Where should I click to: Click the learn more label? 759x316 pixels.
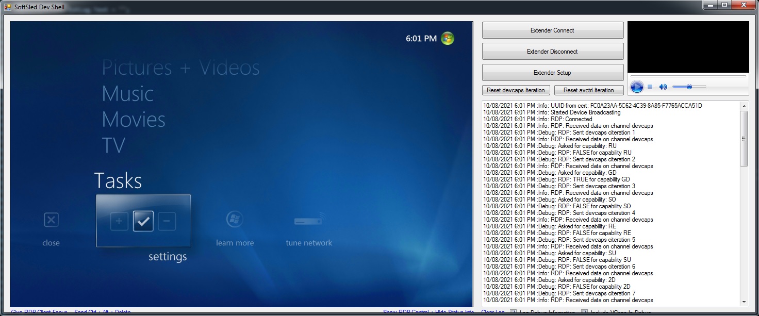[235, 243]
